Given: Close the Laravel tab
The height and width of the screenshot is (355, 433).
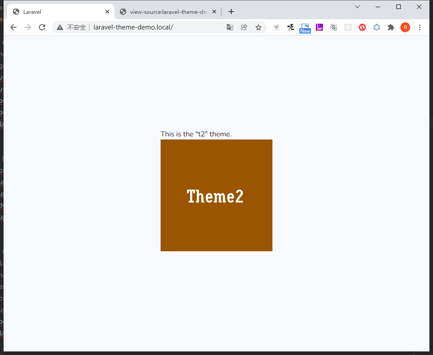Looking at the screenshot, I should 107,12.
